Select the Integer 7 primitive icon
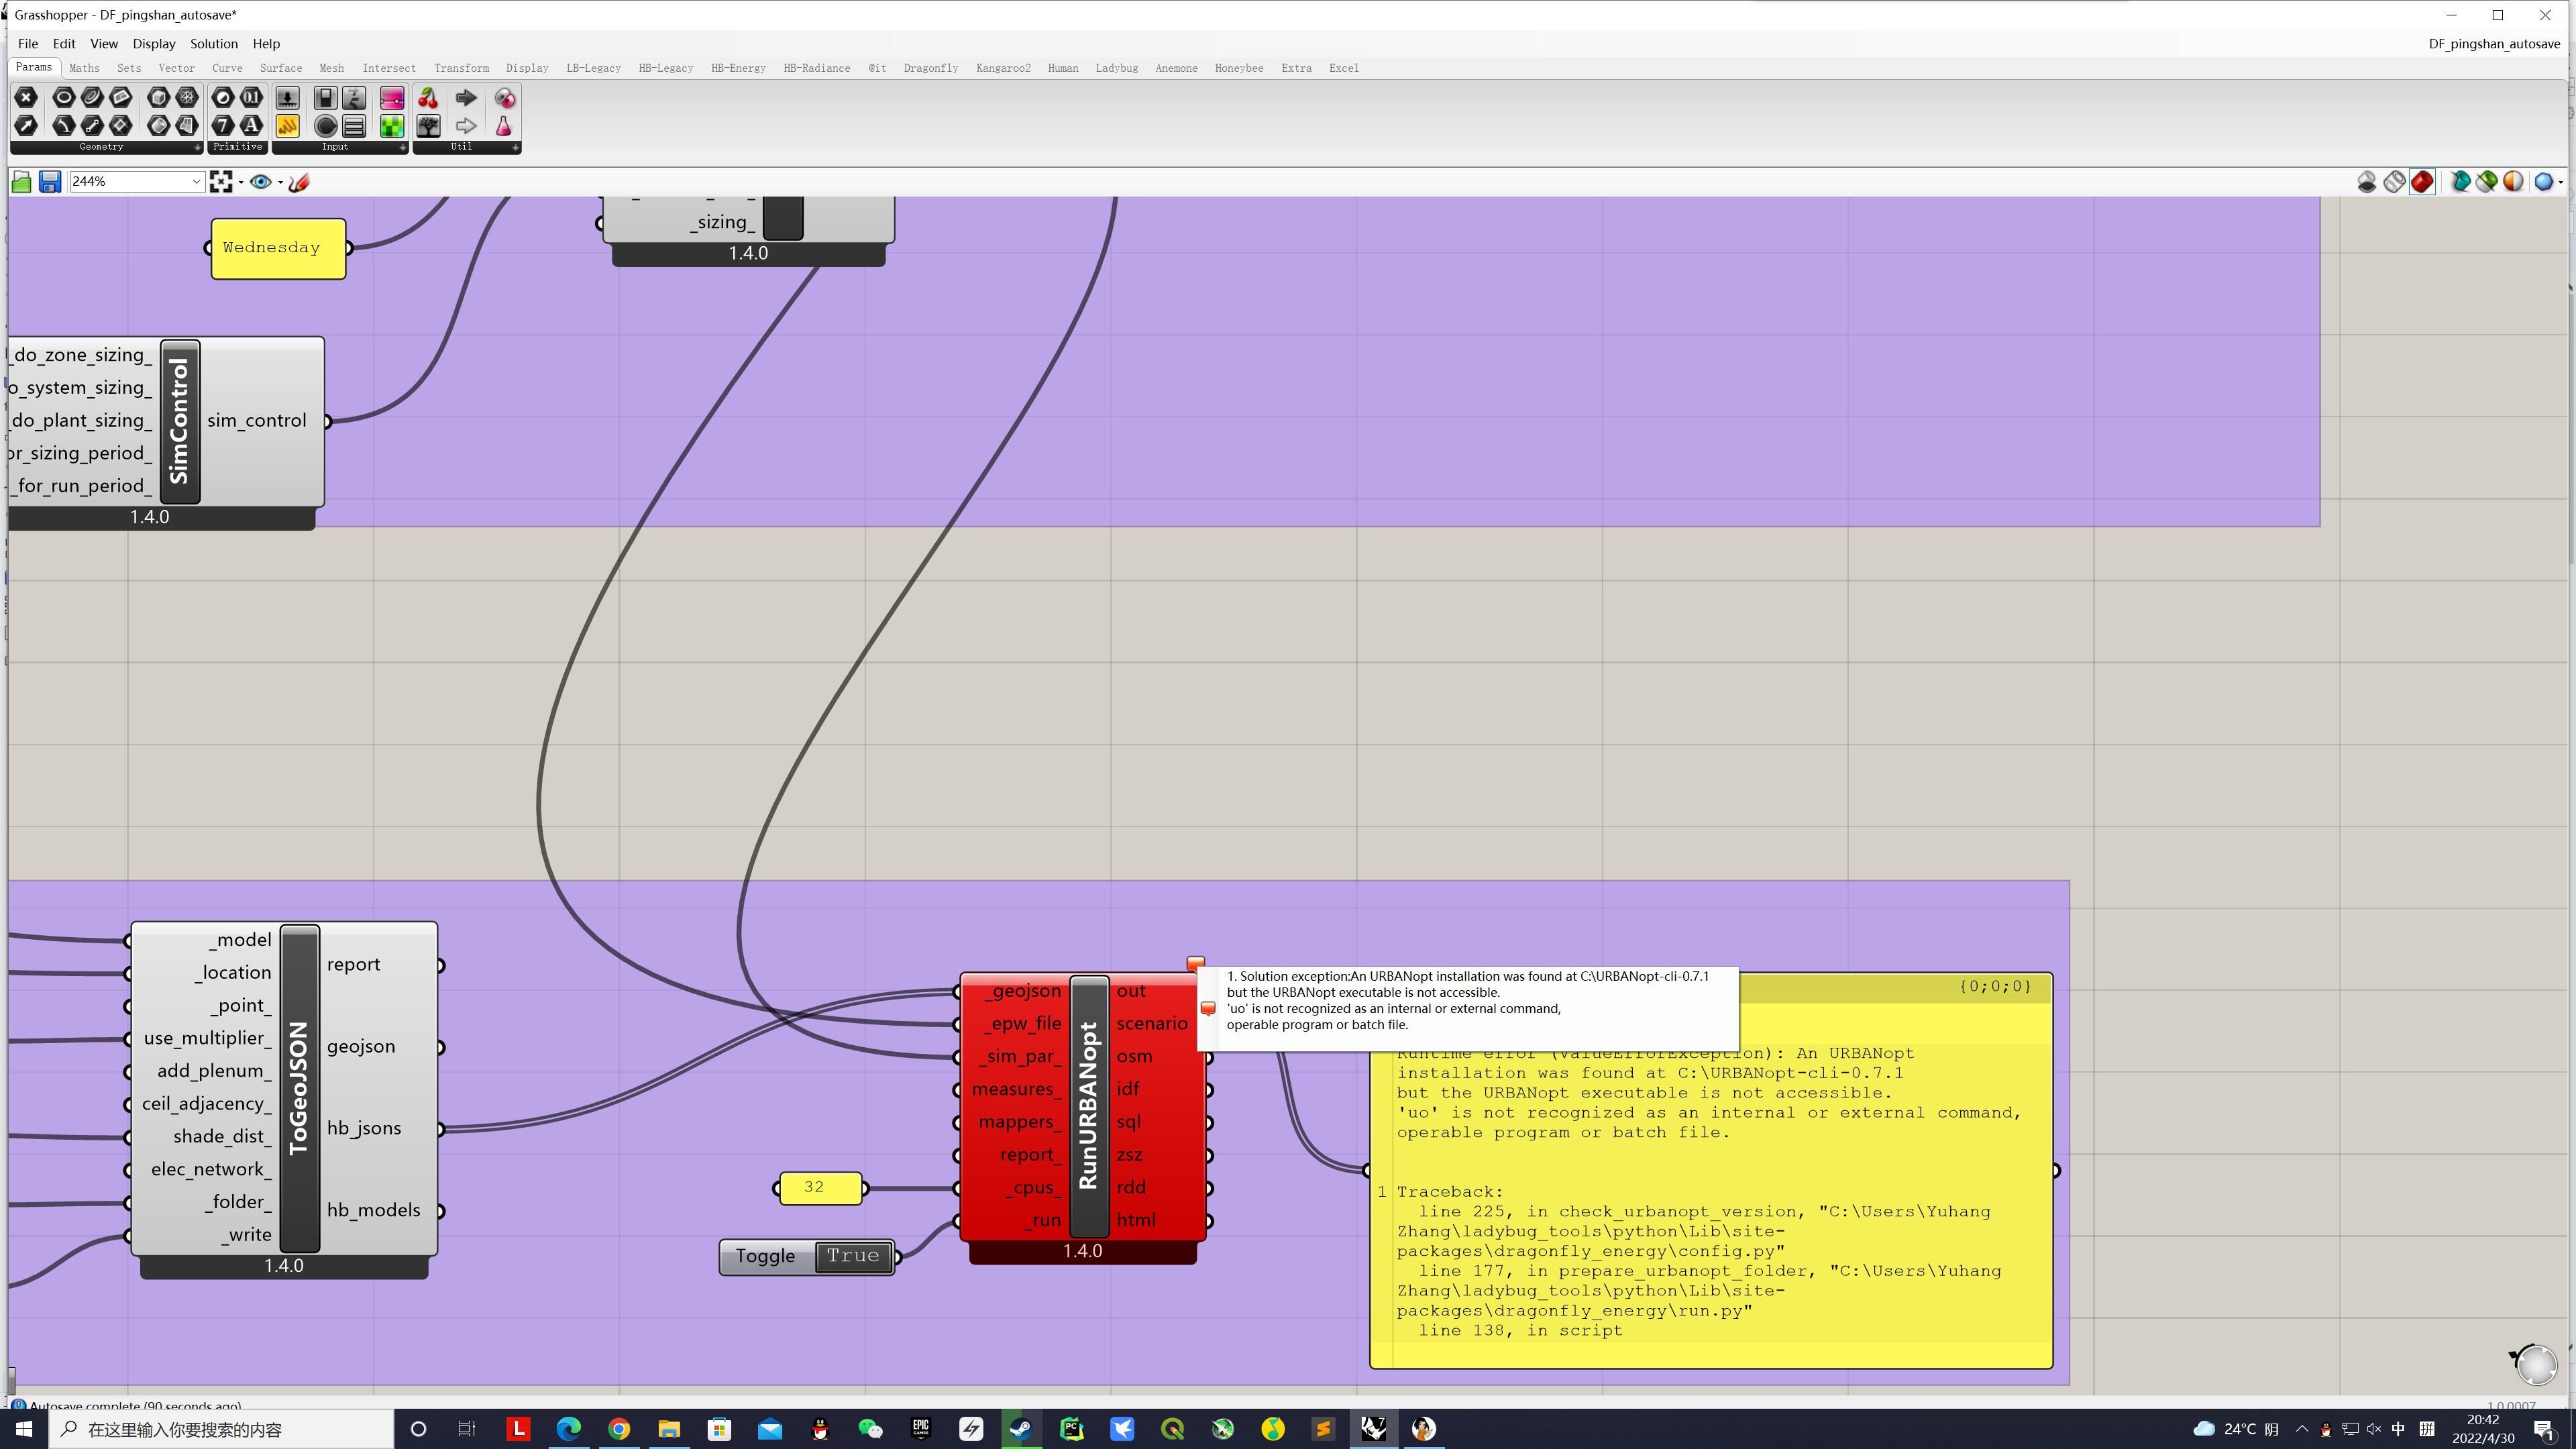Viewport: 2576px width, 1449px height. point(223,125)
